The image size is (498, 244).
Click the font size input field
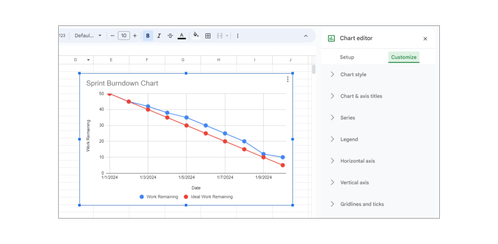pyautogui.click(x=124, y=36)
